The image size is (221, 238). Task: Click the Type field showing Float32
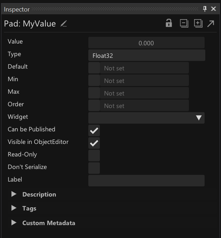146,55
